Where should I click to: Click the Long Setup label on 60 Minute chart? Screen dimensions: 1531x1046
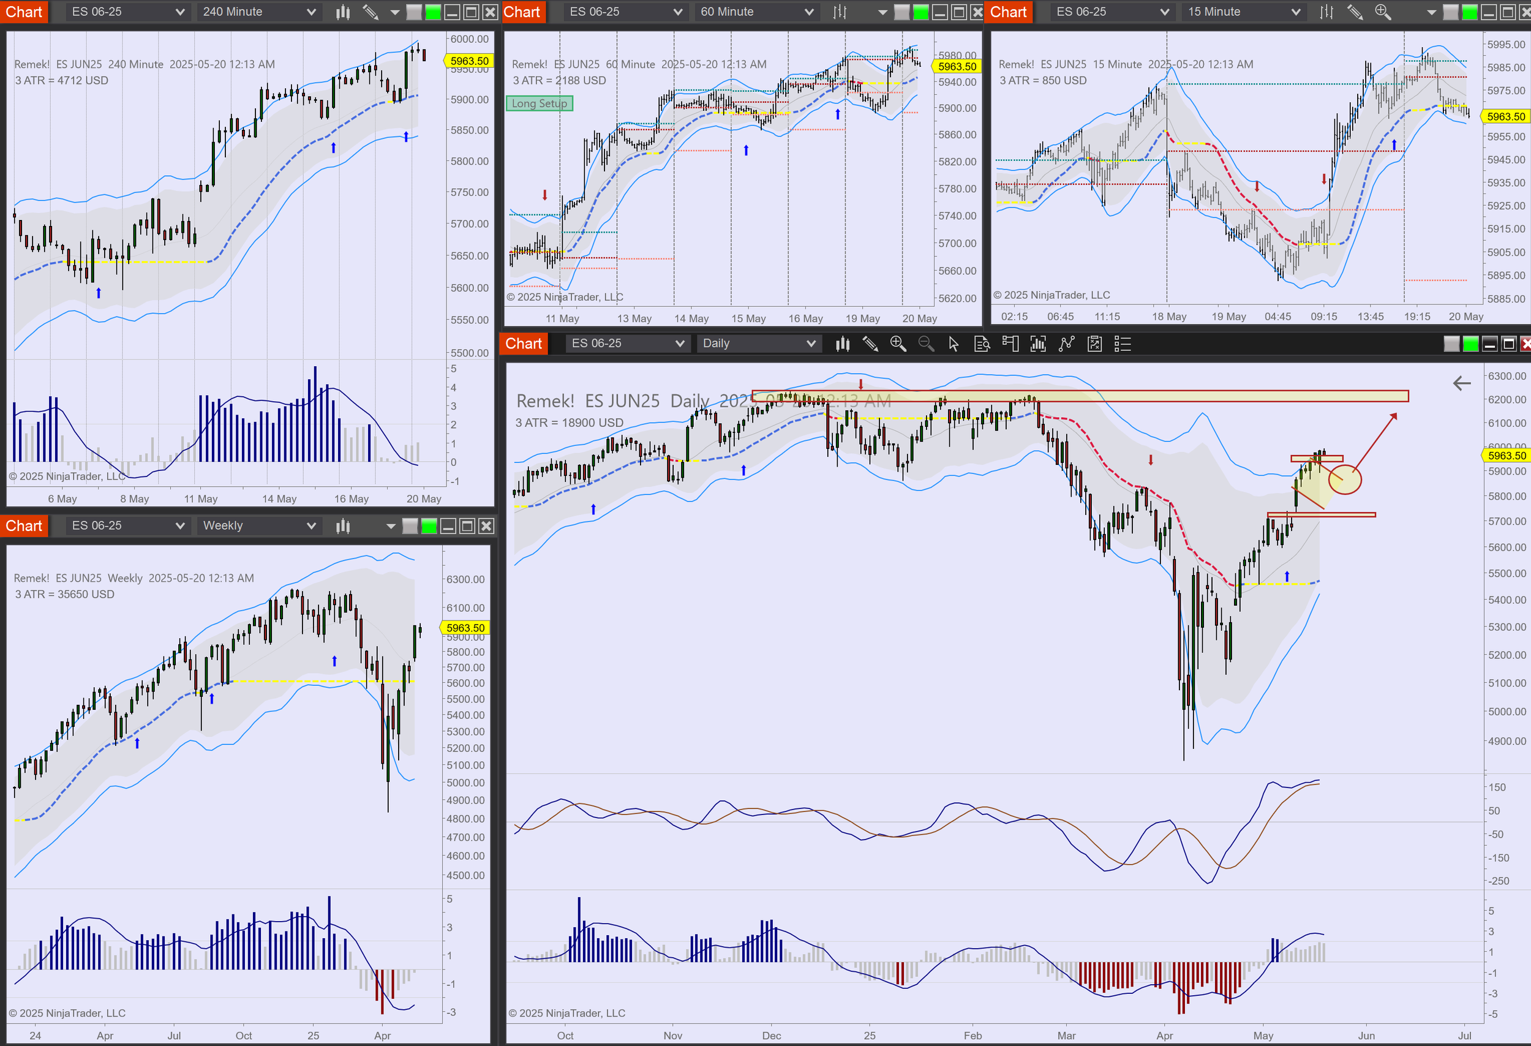pos(540,103)
